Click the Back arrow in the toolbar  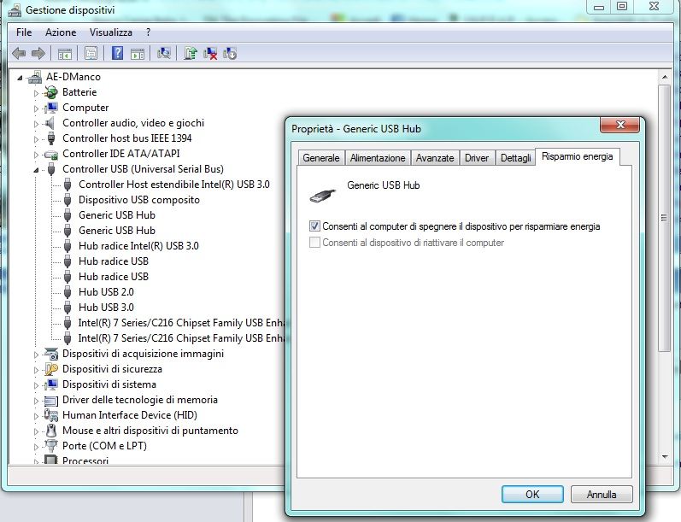point(19,53)
